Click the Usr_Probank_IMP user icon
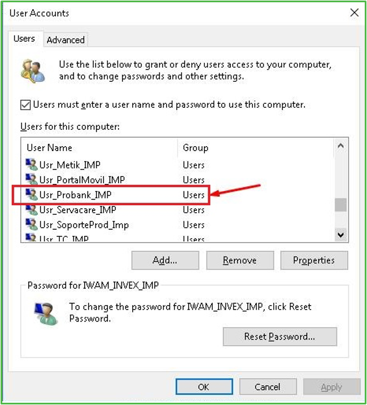The height and width of the screenshot is (405, 367). point(32,195)
